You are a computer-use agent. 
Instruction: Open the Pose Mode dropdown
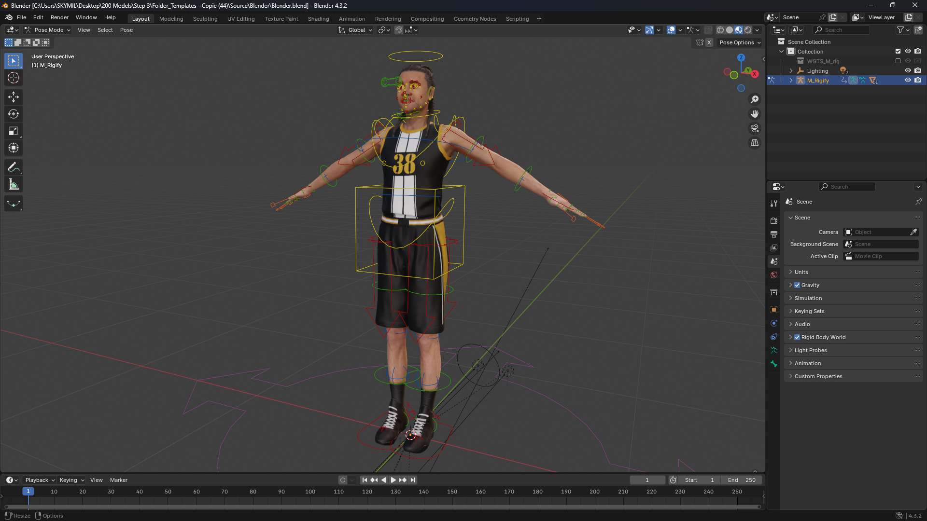click(48, 30)
